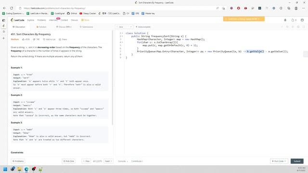Open the Java language dropdown

click(124, 27)
